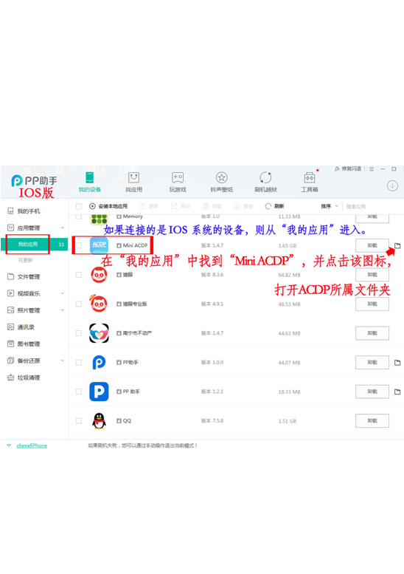Click the 18.33 MB size value

(289, 392)
